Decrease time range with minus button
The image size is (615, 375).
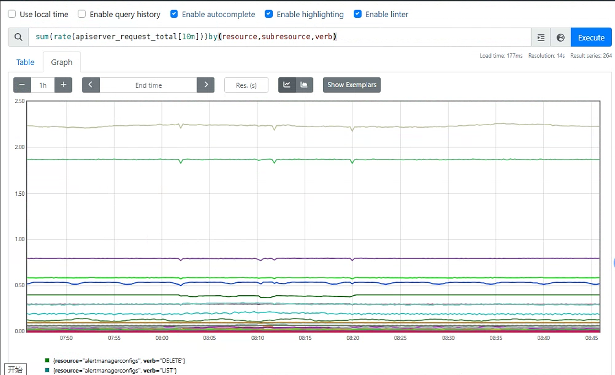(22, 85)
